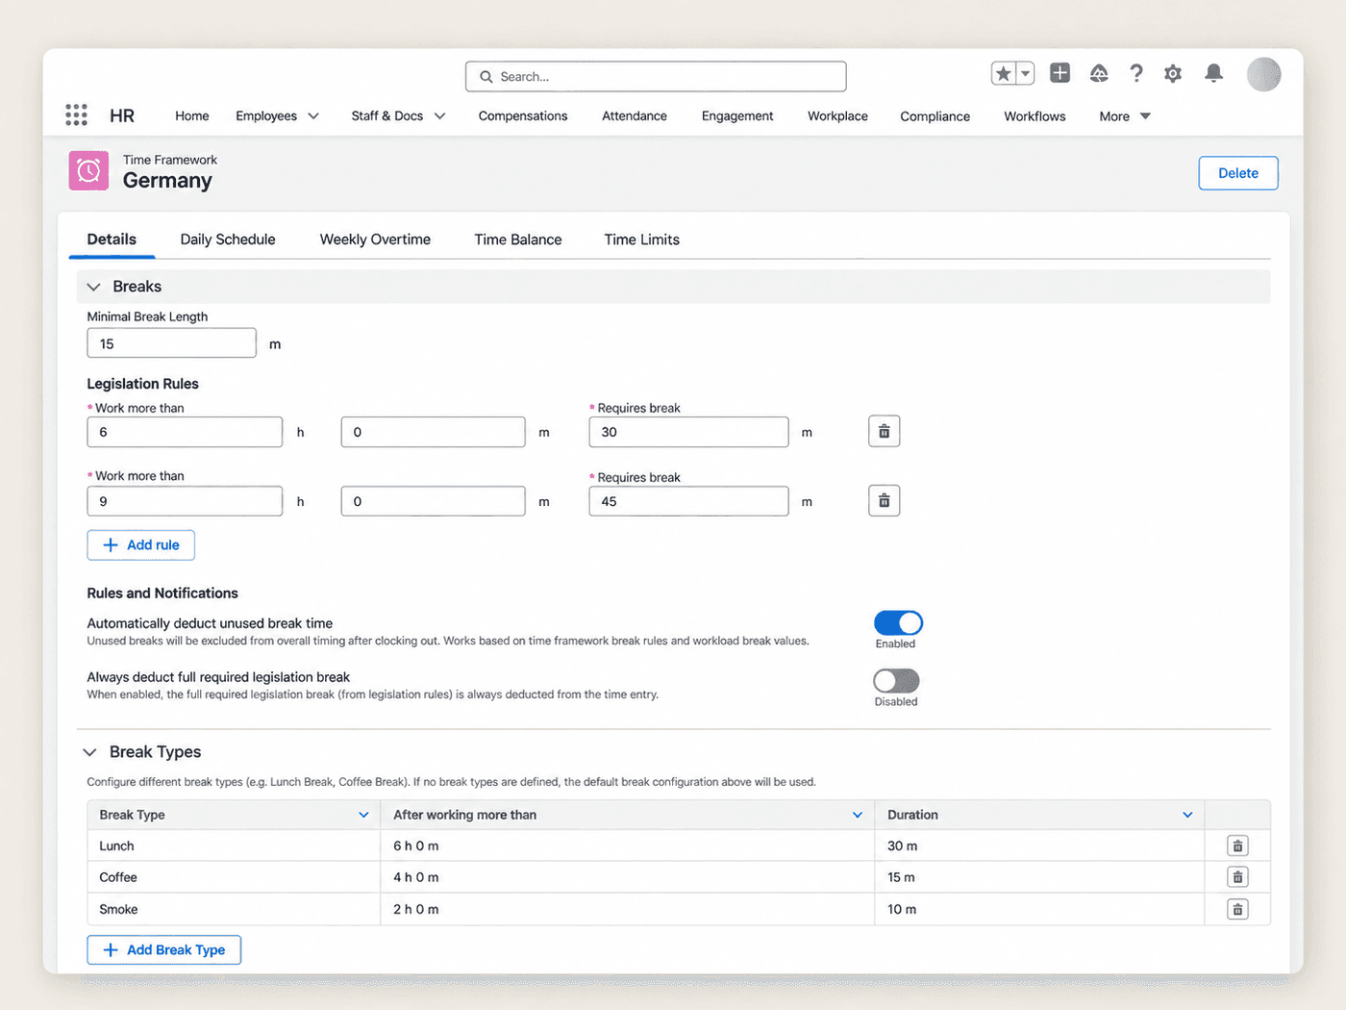
Task: Click the favorites star icon
Action: click(x=1004, y=73)
